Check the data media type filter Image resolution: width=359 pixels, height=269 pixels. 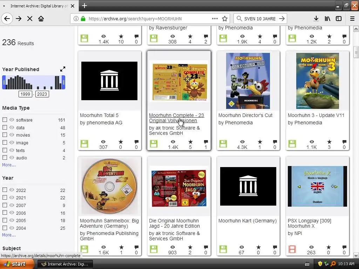5,127
